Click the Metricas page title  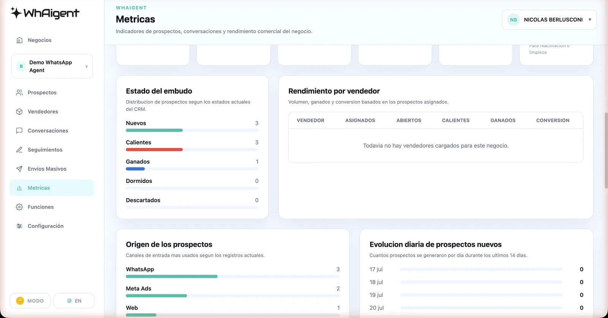click(135, 19)
